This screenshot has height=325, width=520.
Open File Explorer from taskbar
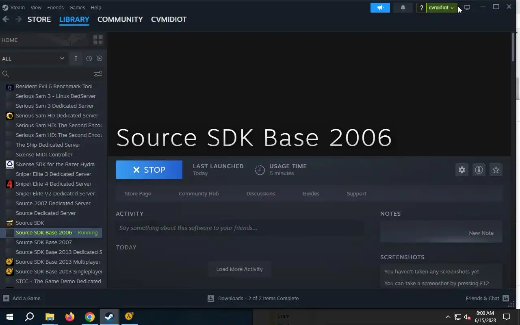[50, 317]
